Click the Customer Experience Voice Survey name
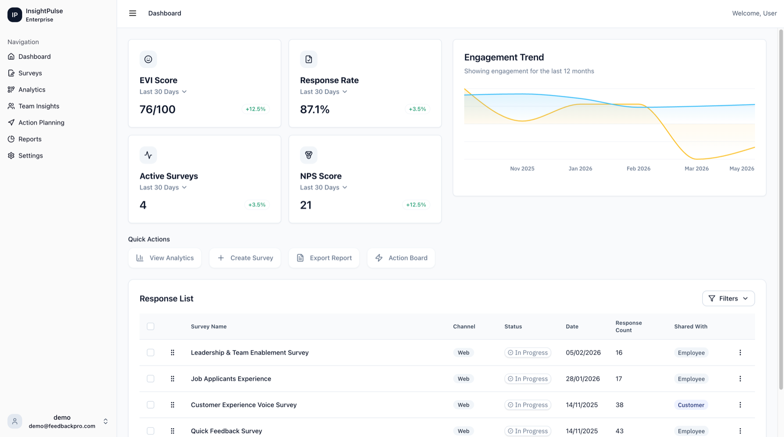784x437 pixels. (244, 405)
